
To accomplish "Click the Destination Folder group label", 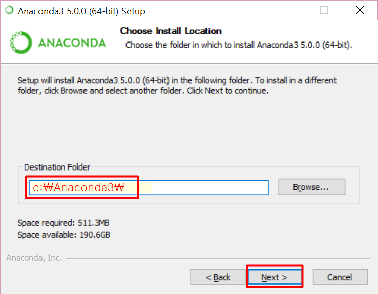I will coord(57,167).
